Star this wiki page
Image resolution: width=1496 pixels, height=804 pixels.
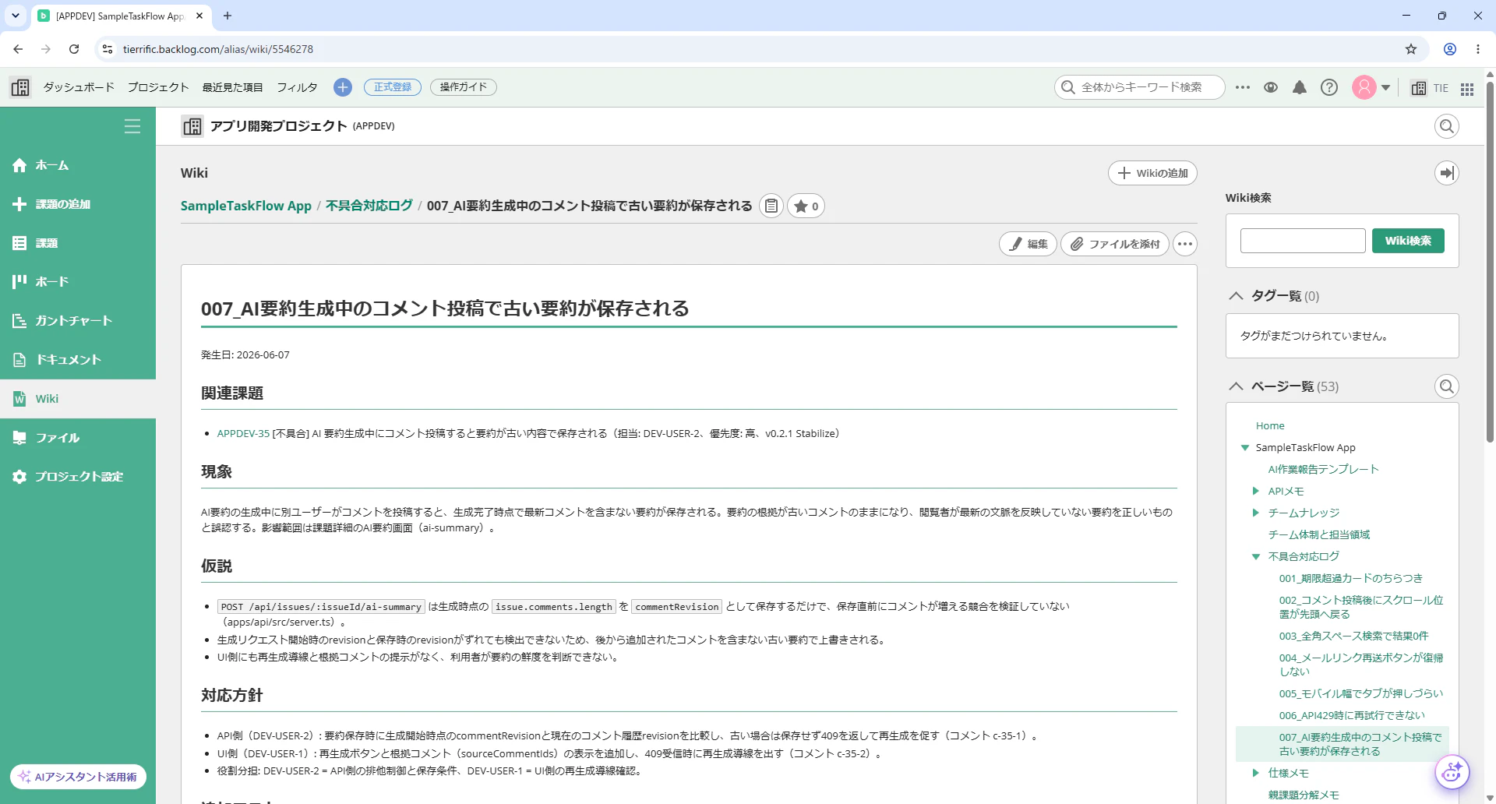[x=806, y=206]
